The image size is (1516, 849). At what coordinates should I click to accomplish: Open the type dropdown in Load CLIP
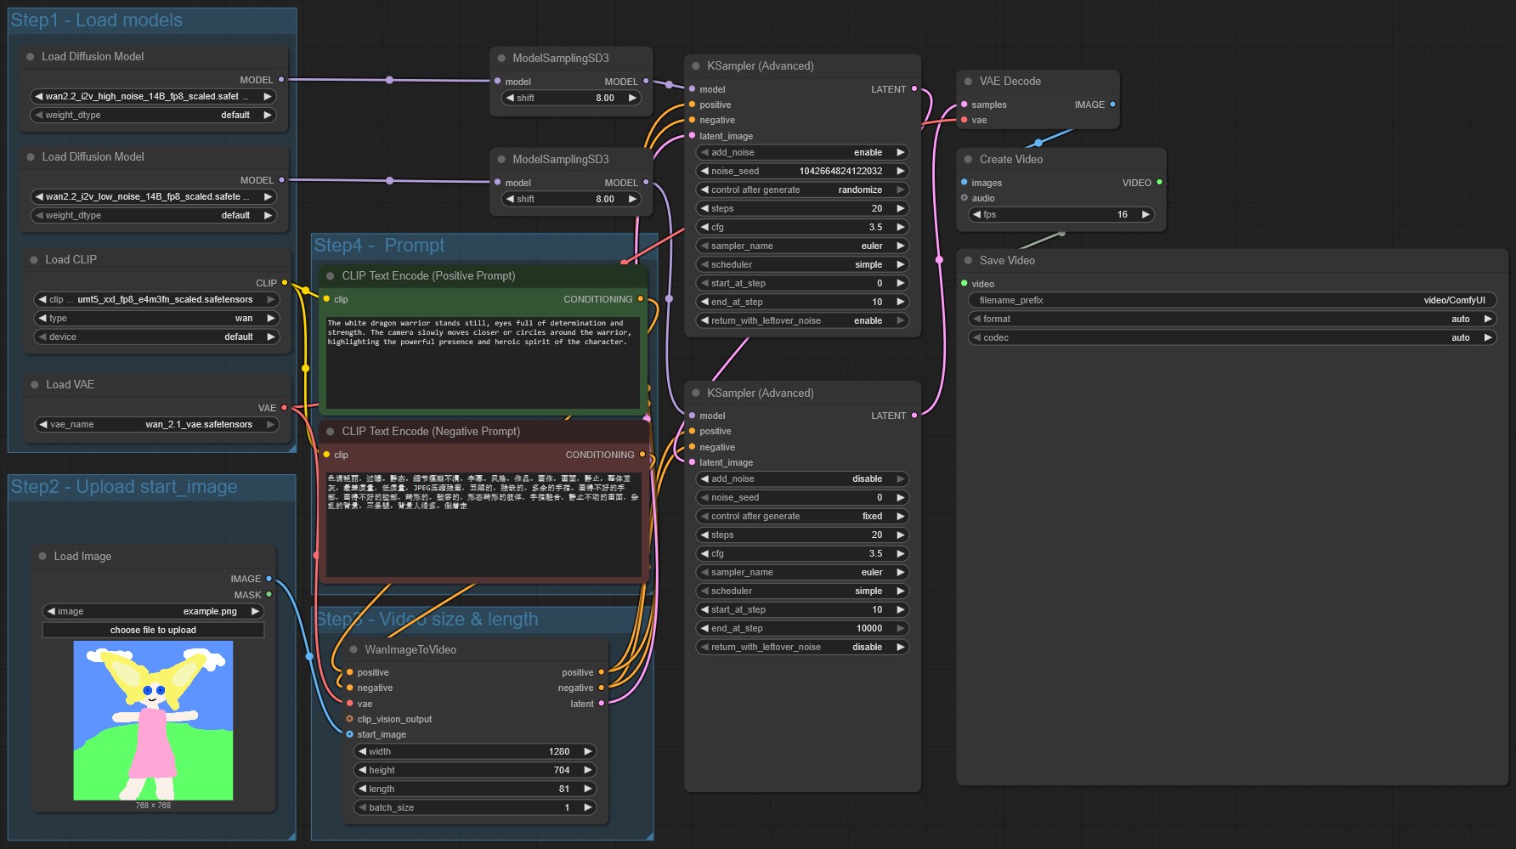point(156,319)
